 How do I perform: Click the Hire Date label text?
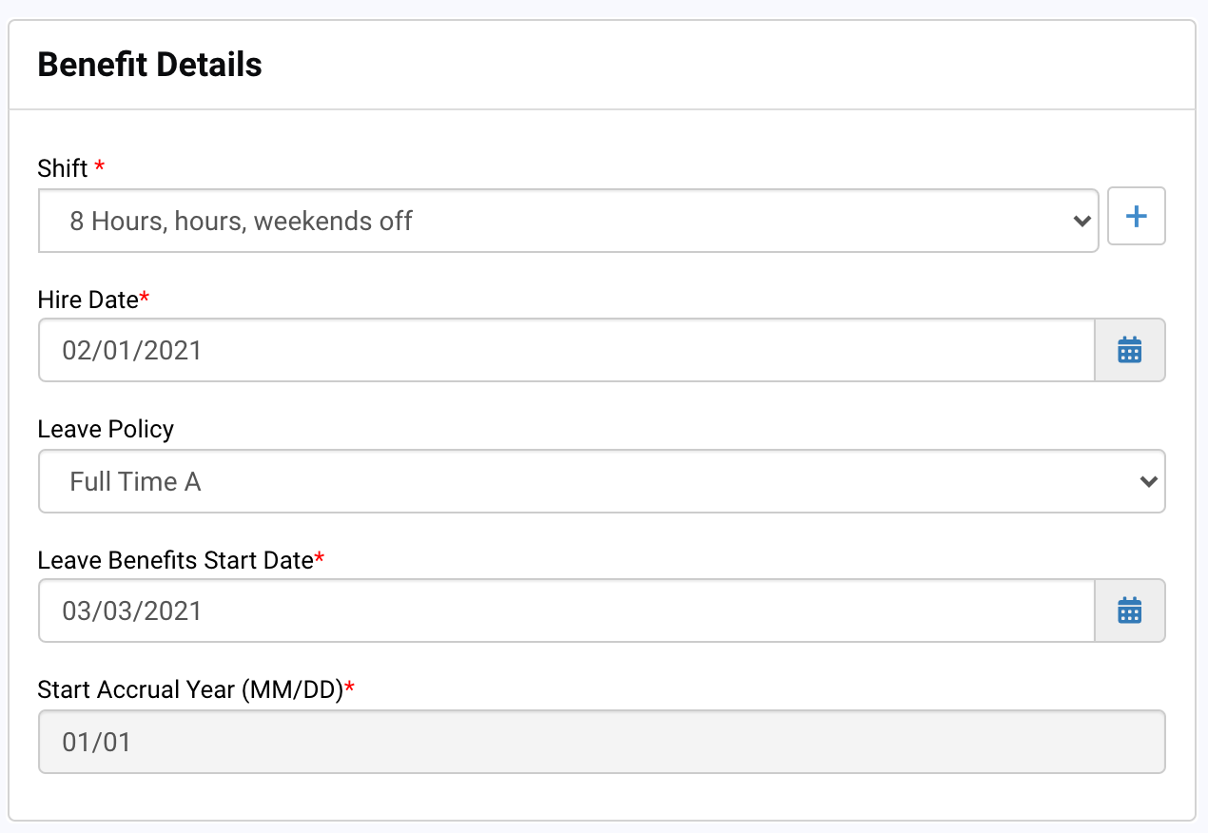(88, 300)
